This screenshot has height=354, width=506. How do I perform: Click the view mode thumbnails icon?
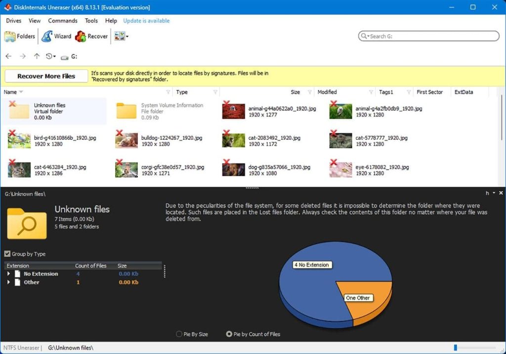click(x=120, y=36)
